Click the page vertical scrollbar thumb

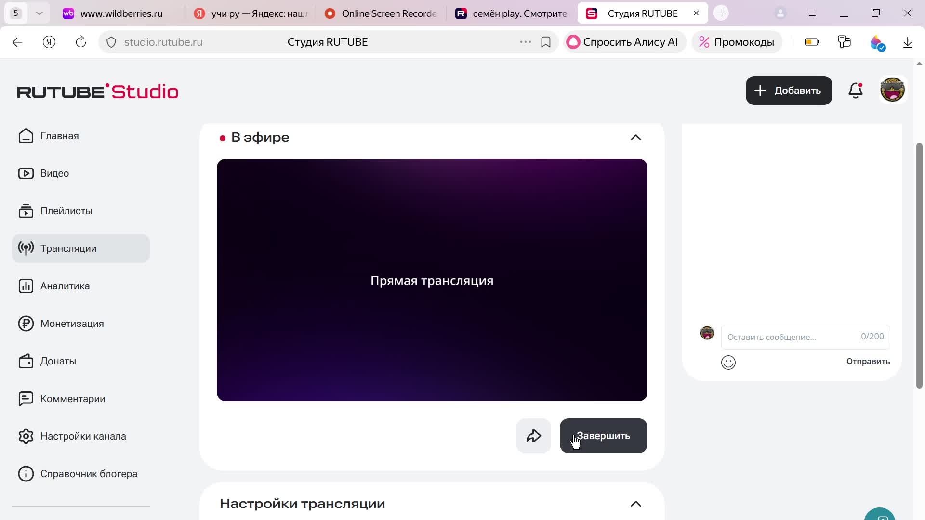(x=919, y=265)
